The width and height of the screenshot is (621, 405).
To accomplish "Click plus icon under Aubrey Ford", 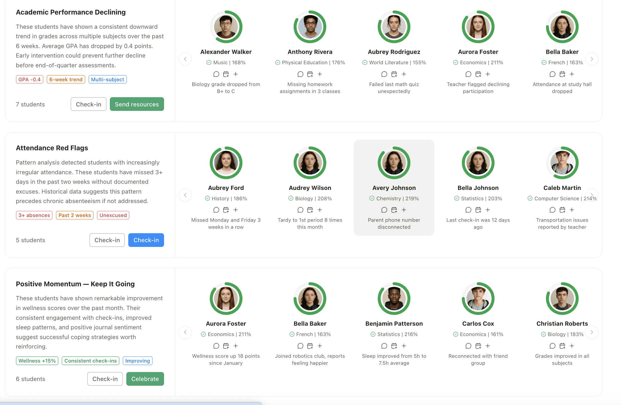I will 236,210.
